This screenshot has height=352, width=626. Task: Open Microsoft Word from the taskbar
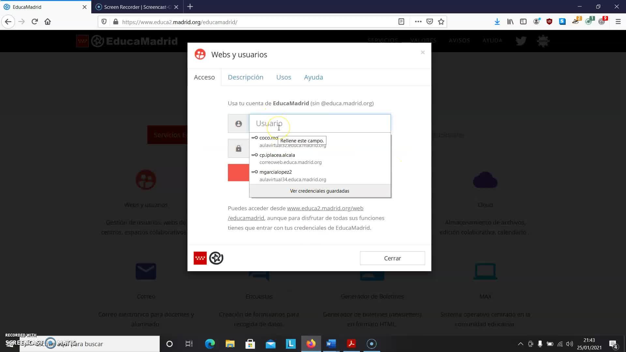[x=331, y=344]
